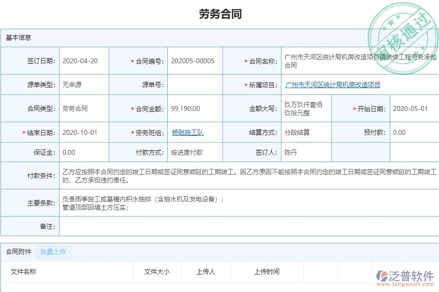Screen dimensions: 439x292
Task: Open the 签订日期 date picker field
Action: pyautogui.click(x=83, y=60)
